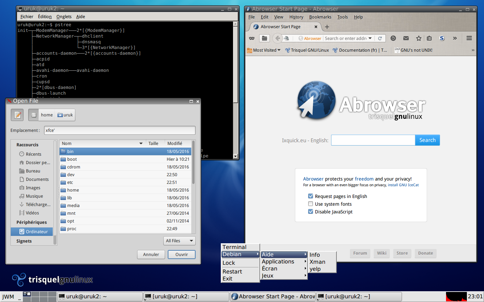Expand Écran submenu
The width and height of the screenshot is (484, 302).
[x=284, y=268]
